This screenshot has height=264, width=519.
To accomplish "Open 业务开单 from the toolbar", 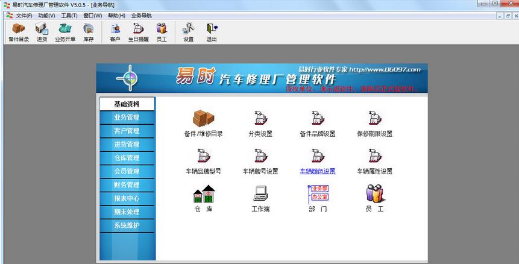I will 65,29.
